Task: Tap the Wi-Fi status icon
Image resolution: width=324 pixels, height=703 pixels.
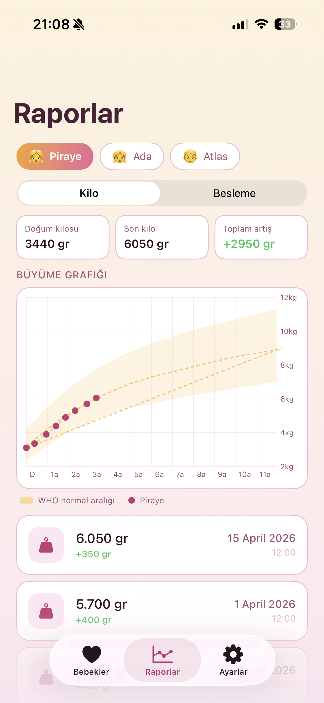Action: [261, 24]
